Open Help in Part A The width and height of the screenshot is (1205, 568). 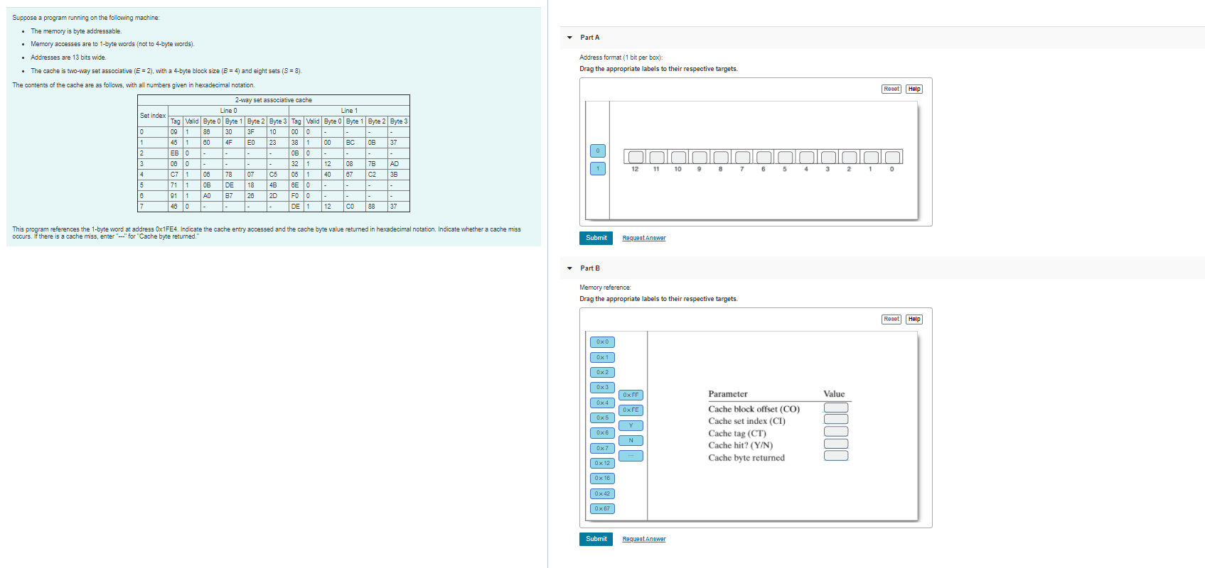tap(914, 89)
